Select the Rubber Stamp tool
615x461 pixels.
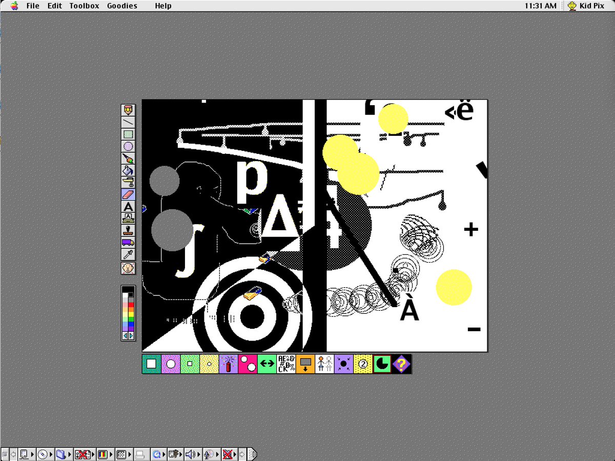pos(128,230)
